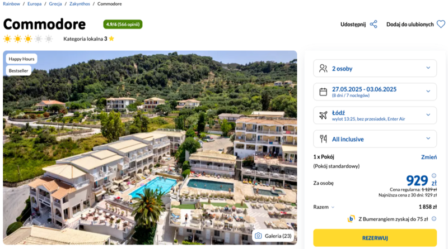Go to the Grecja breadcrumb
Screen dimensions: 448x249
[55, 4]
